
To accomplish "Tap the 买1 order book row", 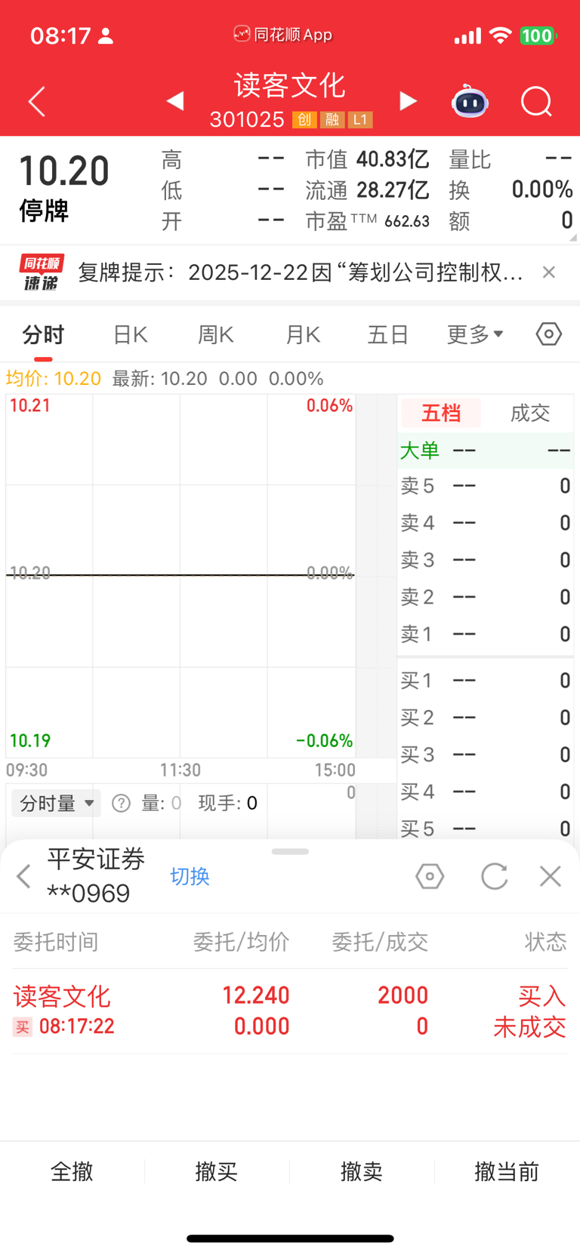I will 485,681.
